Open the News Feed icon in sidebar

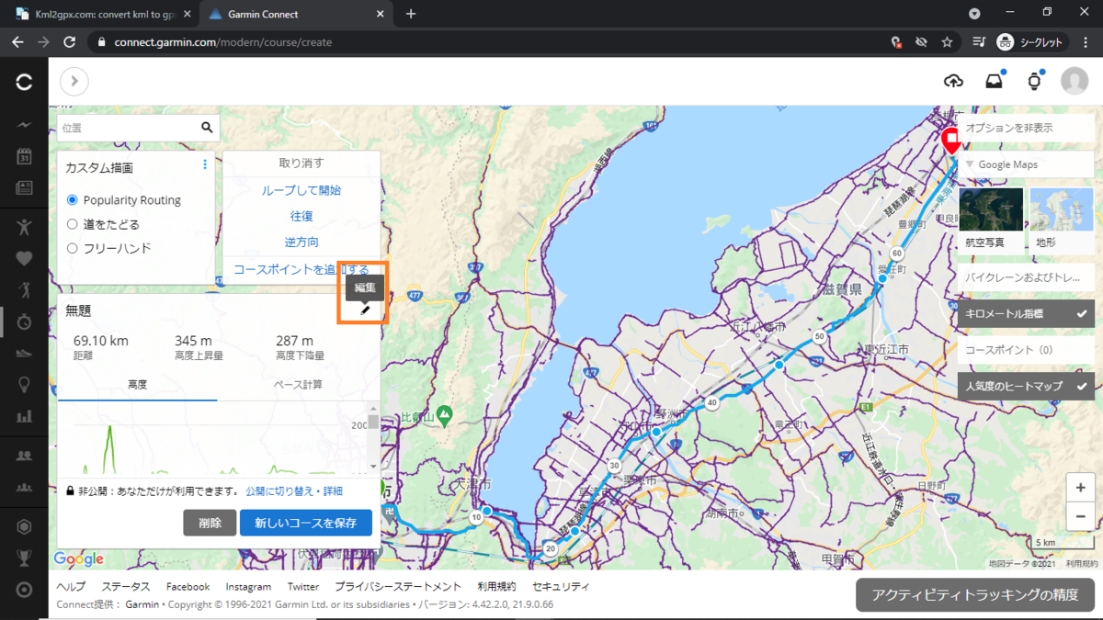tap(24, 188)
